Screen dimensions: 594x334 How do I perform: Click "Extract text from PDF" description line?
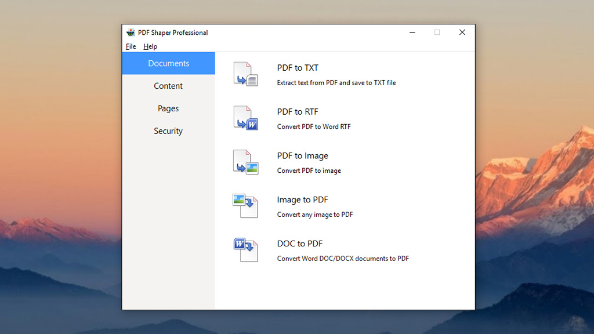point(336,83)
